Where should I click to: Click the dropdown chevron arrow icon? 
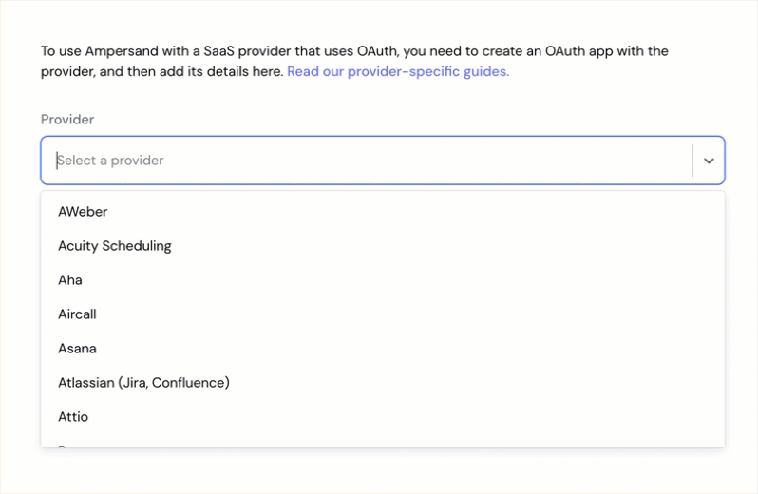(x=709, y=161)
